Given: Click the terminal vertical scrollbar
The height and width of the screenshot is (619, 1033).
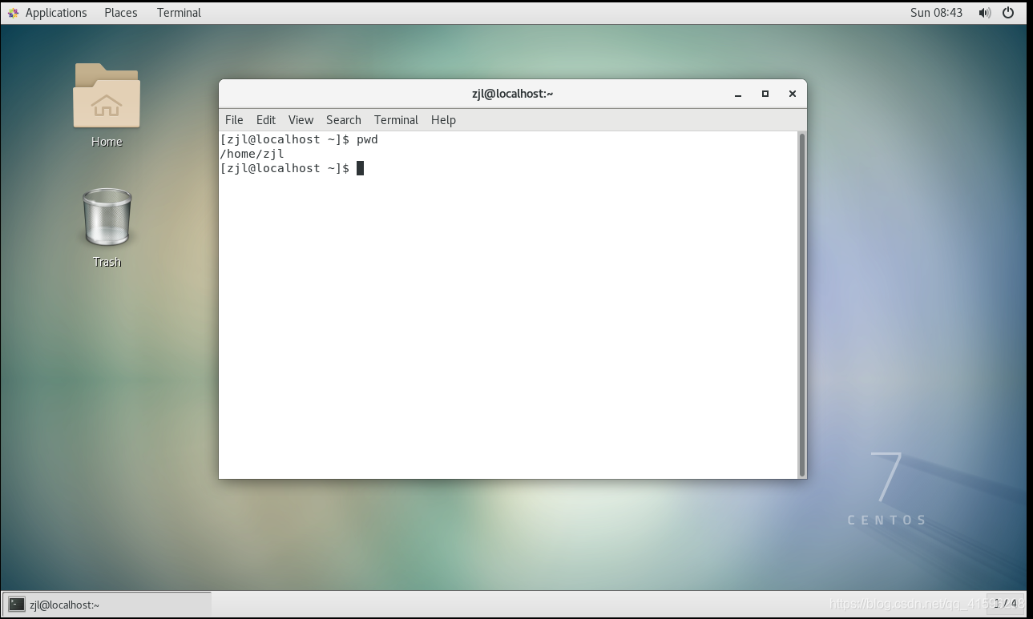Looking at the screenshot, I should [x=802, y=304].
